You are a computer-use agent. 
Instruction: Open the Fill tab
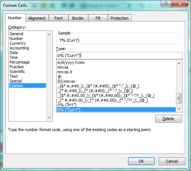pyautogui.click(x=98, y=18)
